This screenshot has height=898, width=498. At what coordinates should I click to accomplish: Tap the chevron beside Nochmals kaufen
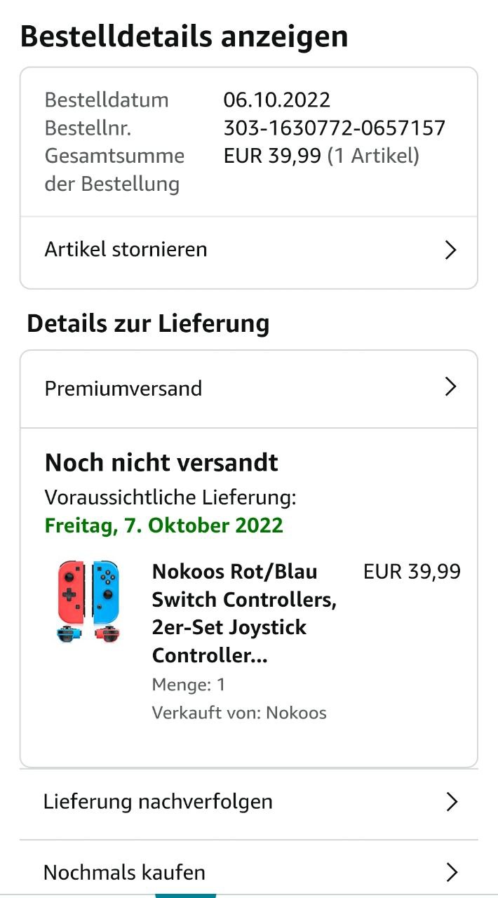pos(452,872)
